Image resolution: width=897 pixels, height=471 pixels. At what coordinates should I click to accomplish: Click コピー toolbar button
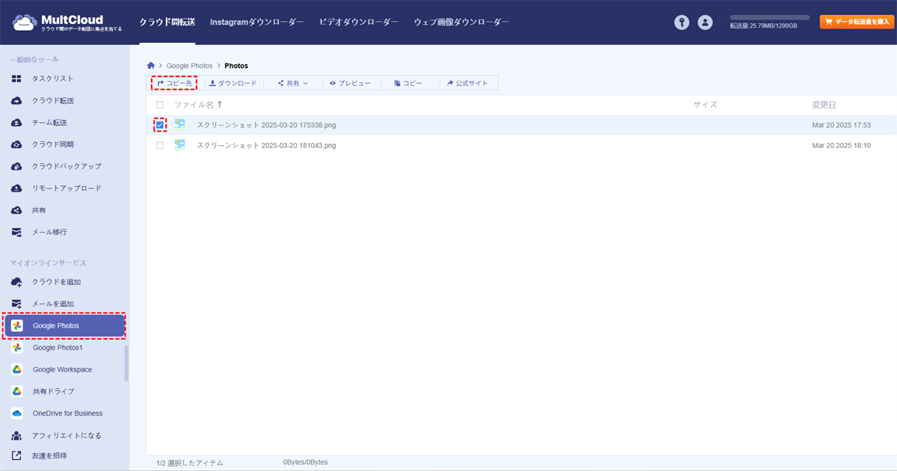pyautogui.click(x=408, y=83)
